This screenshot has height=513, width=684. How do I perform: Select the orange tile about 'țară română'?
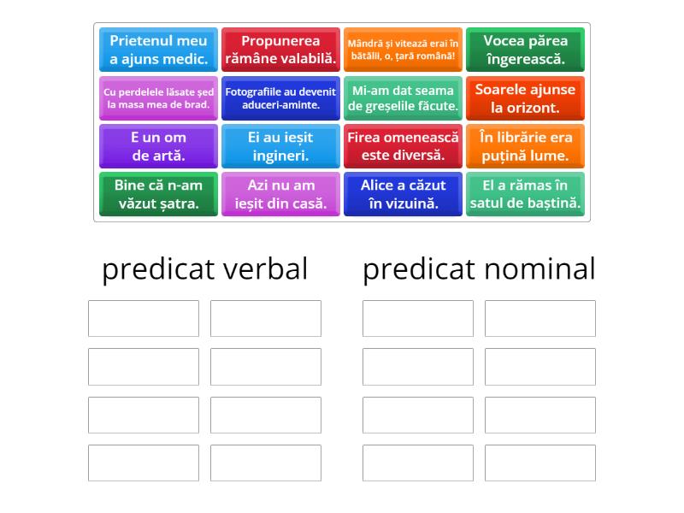pyautogui.click(x=403, y=50)
